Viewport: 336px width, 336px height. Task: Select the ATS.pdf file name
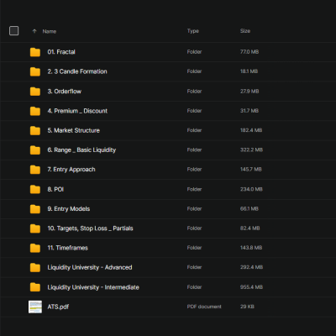click(x=58, y=307)
